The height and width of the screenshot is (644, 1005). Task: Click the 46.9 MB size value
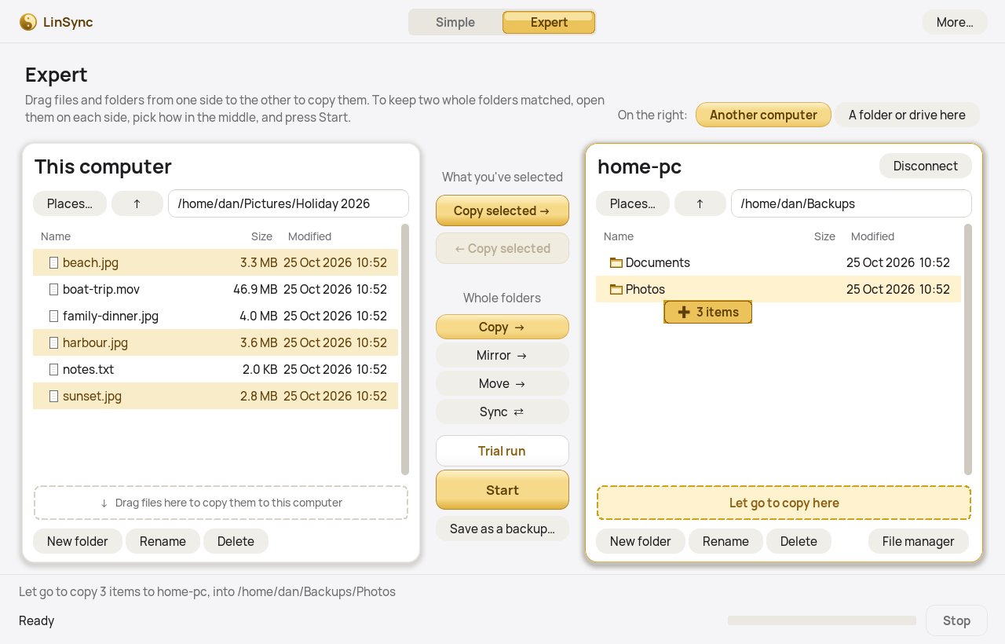pyautogui.click(x=255, y=289)
